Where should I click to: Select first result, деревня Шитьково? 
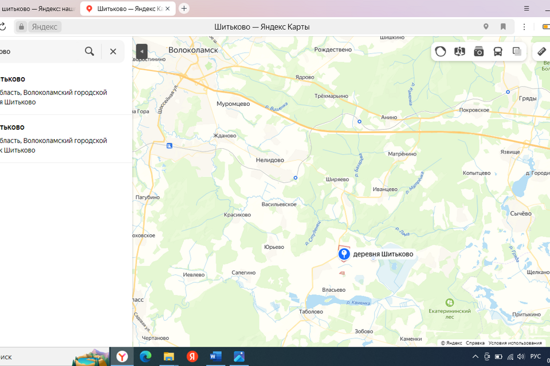66,91
